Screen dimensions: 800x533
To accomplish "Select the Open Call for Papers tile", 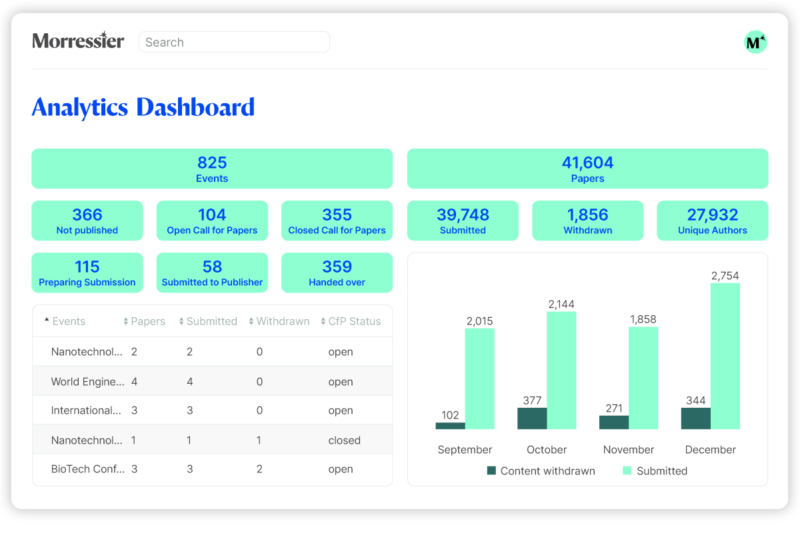I will 212,221.
